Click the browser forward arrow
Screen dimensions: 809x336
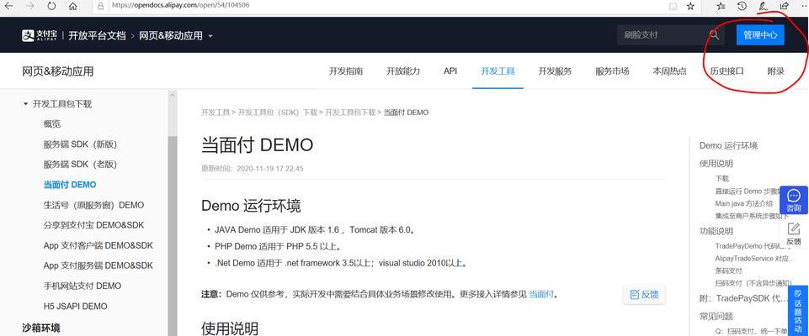point(30,6)
